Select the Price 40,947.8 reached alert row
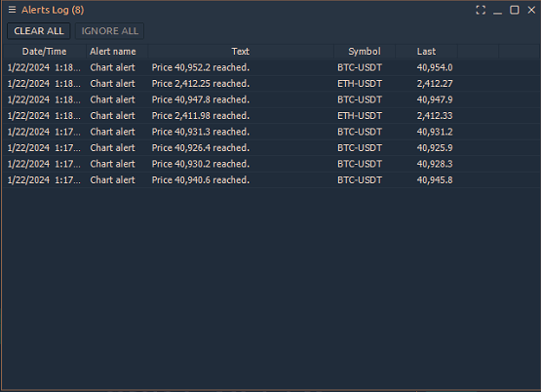This screenshot has width=541, height=392. 271,99
